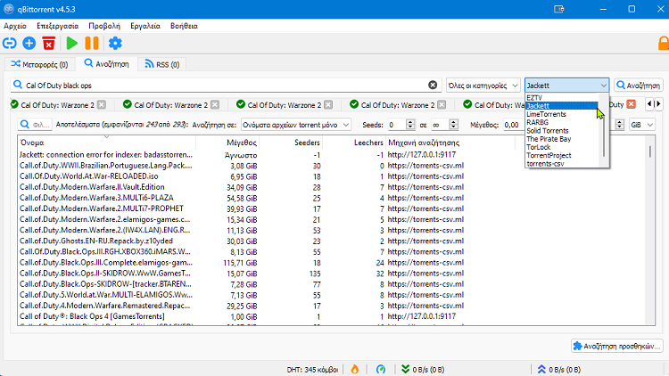Sort by Μηχανή αναζήτησης column
The height and width of the screenshot is (376, 669).
(450, 143)
